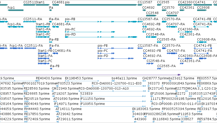Select the AT29011.5prime EST label

pos(69,119)
